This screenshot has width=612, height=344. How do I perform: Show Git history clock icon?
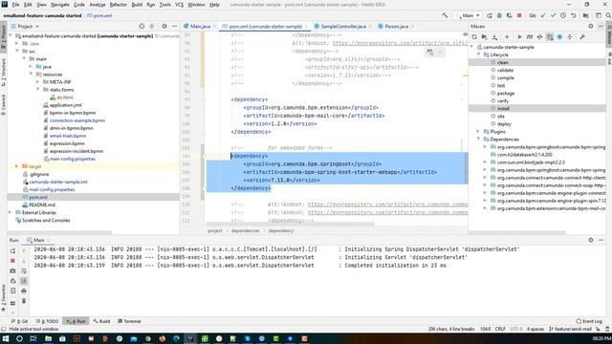click(563, 15)
